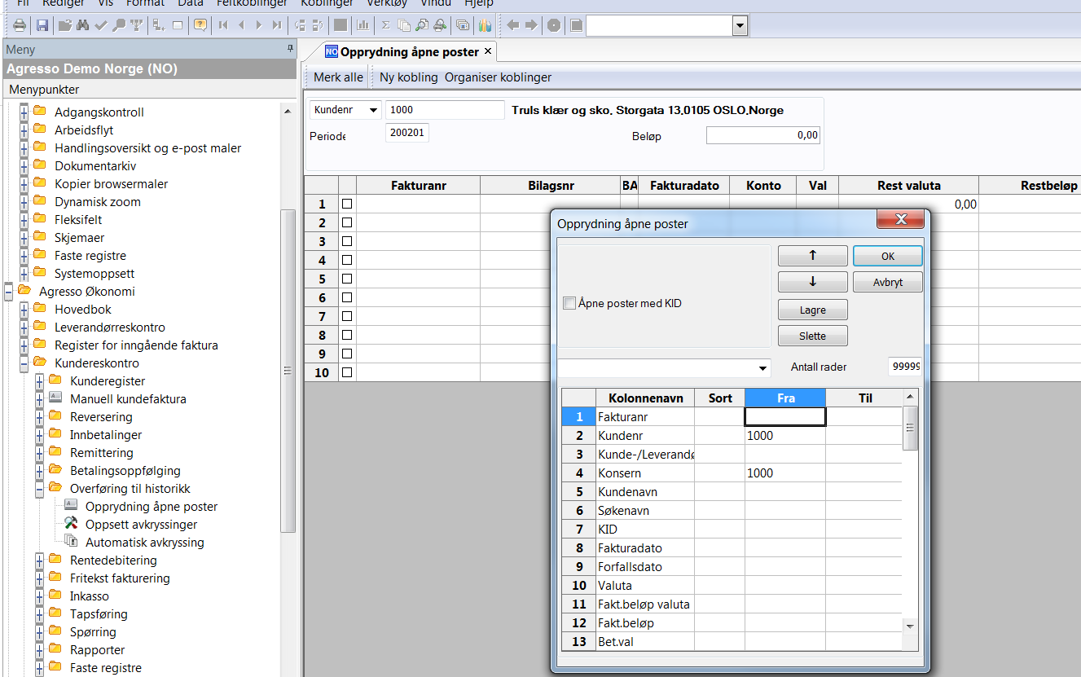
Task: Click the colorful books toolbar icon
Action: pyautogui.click(x=485, y=25)
